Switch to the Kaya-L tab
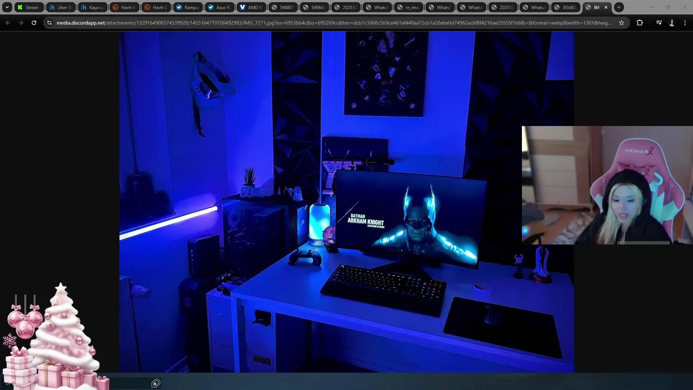The image size is (693, 390). coord(91,8)
